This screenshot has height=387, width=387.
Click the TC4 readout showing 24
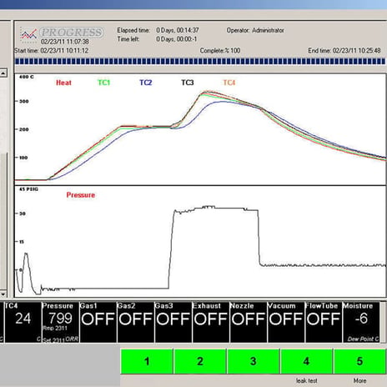pyautogui.click(x=23, y=322)
